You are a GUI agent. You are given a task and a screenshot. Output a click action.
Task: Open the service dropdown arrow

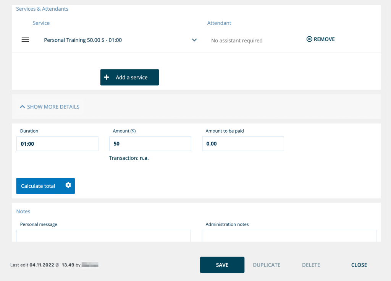[194, 40]
